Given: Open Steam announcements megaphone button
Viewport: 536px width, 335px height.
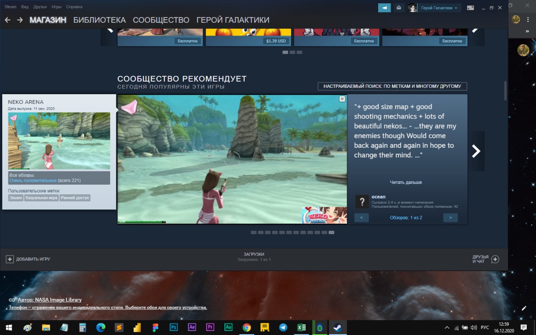Looking at the screenshot, I should pos(384,8).
